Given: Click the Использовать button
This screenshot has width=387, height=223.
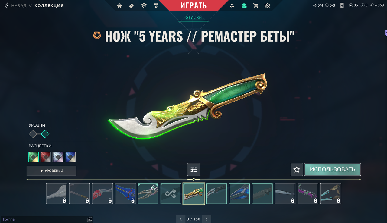Looking at the screenshot, I should click(332, 170).
